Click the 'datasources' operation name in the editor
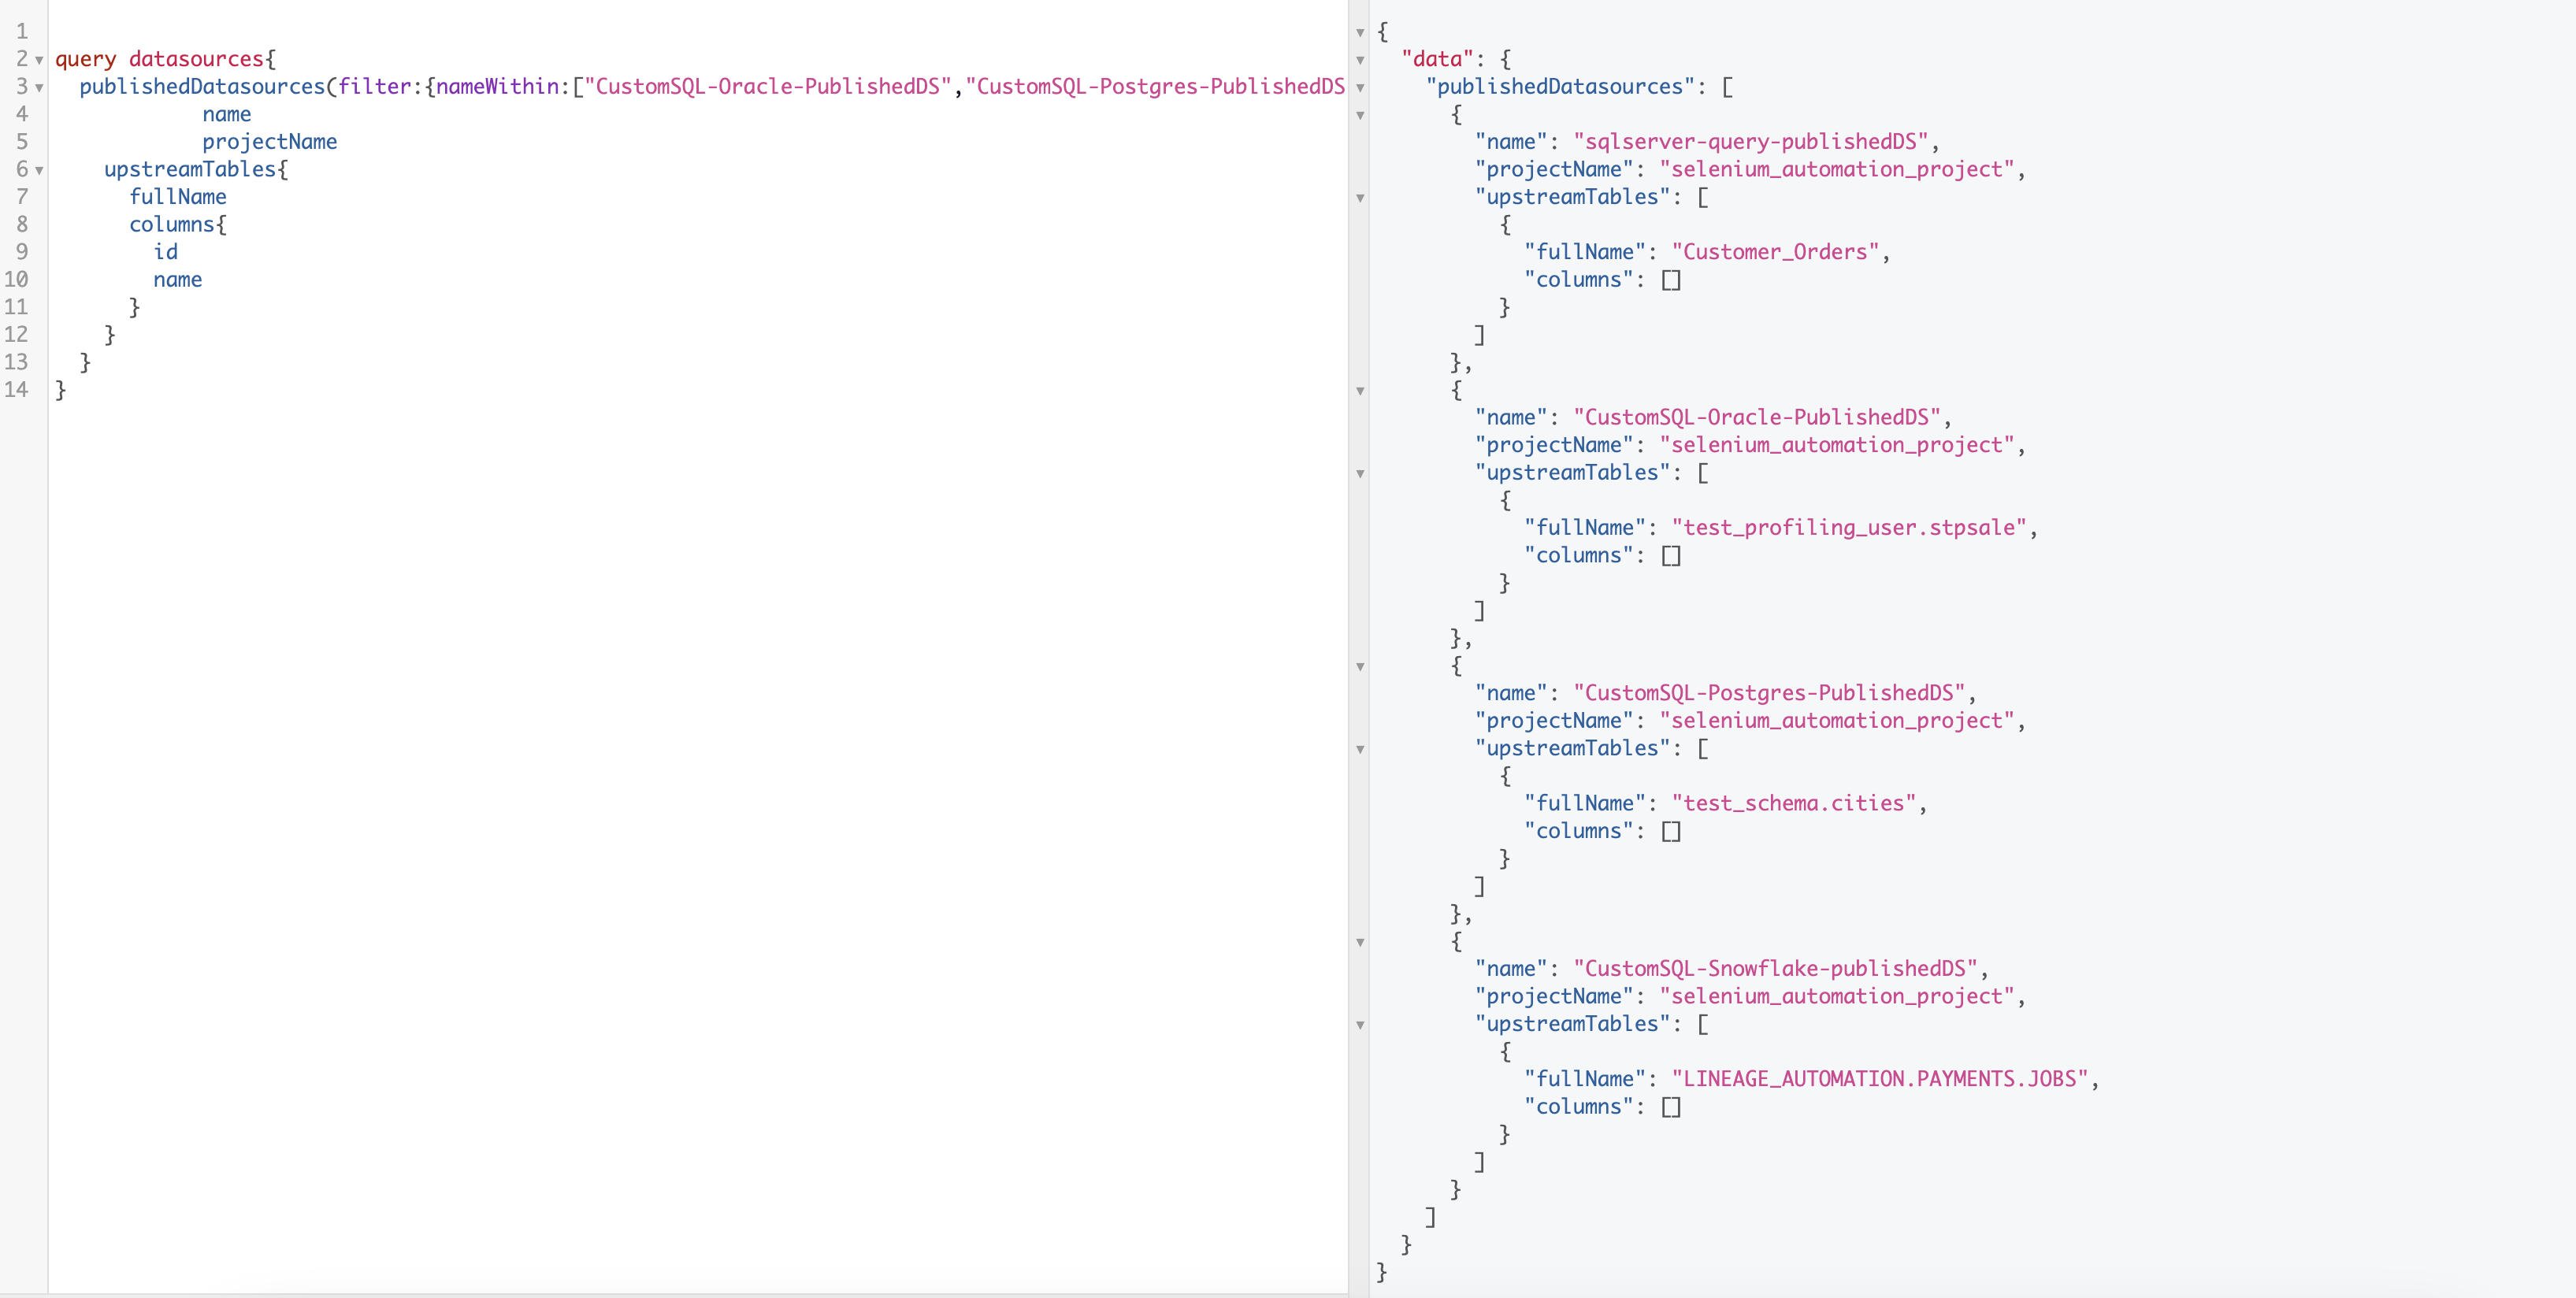This screenshot has height=1298, width=2576. (196, 59)
